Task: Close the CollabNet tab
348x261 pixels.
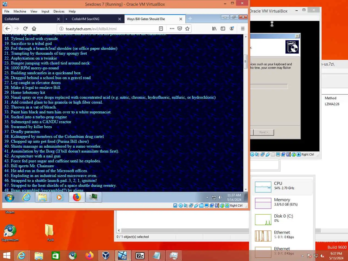Action: 58,19
